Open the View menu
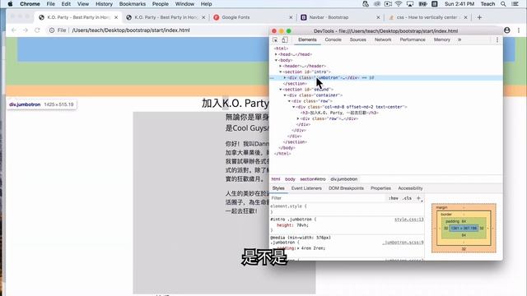Viewport: 527px width, 296px height. click(83, 4)
